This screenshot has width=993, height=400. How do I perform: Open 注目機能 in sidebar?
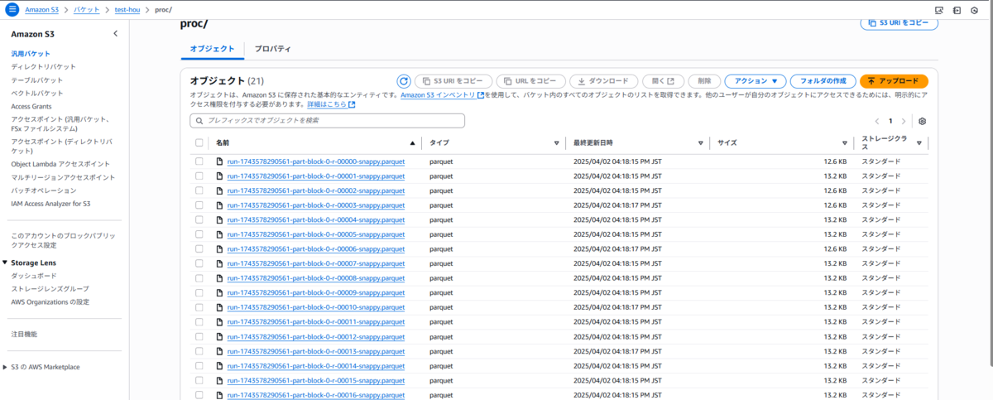click(x=24, y=335)
